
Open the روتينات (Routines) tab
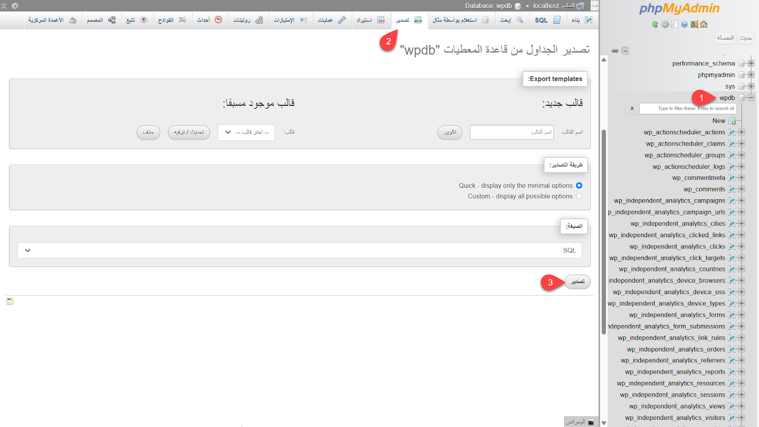(248, 20)
